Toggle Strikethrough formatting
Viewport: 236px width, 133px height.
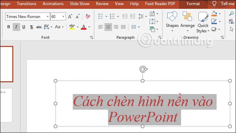point(39,27)
